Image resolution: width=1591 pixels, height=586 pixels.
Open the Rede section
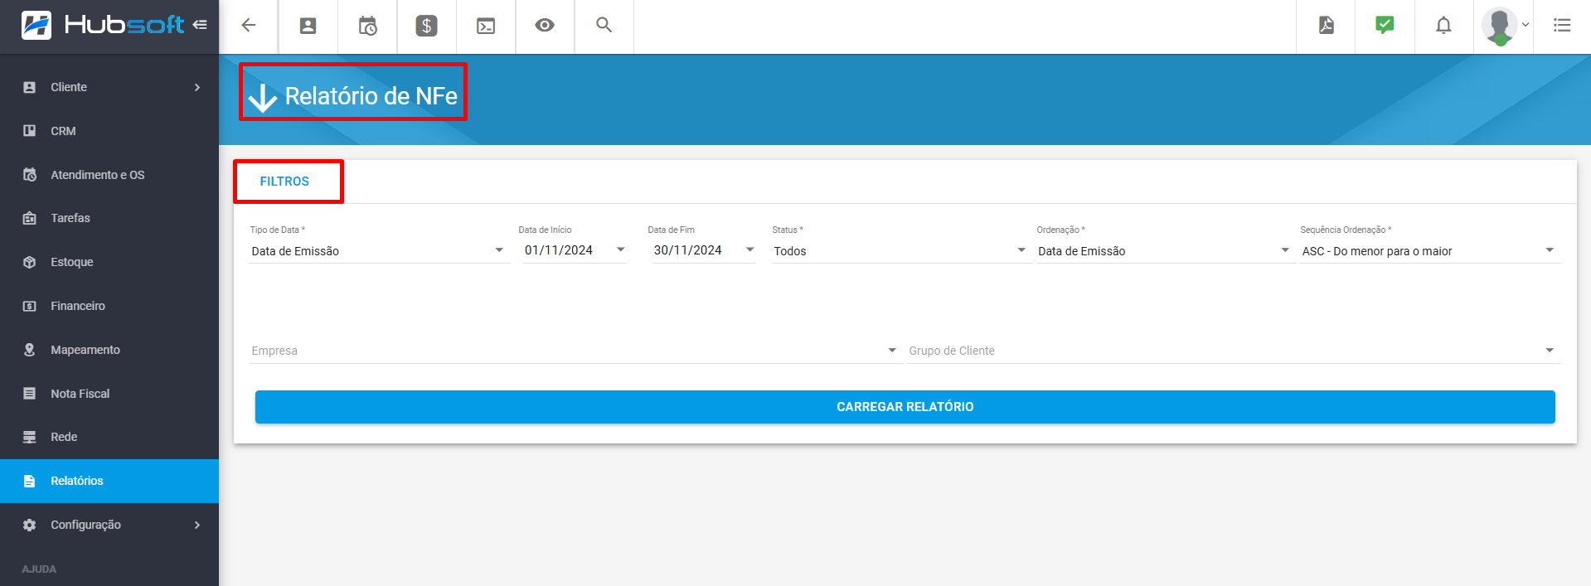tap(109, 437)
